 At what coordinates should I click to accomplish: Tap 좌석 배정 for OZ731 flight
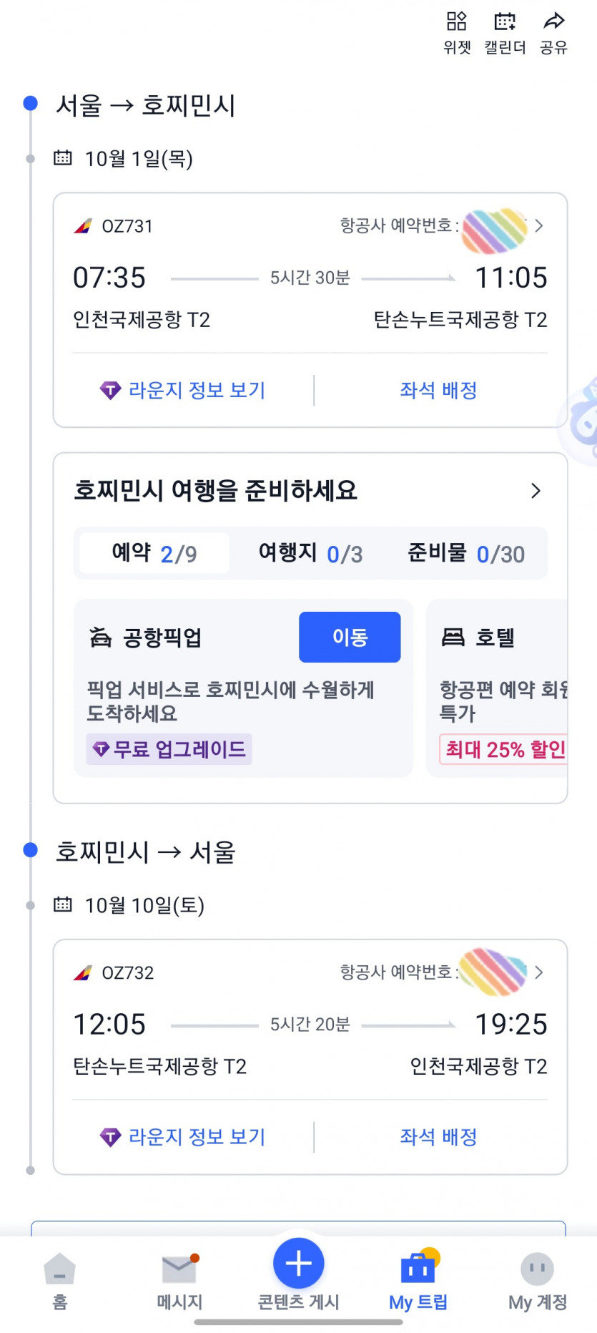[x=438, y=391]
